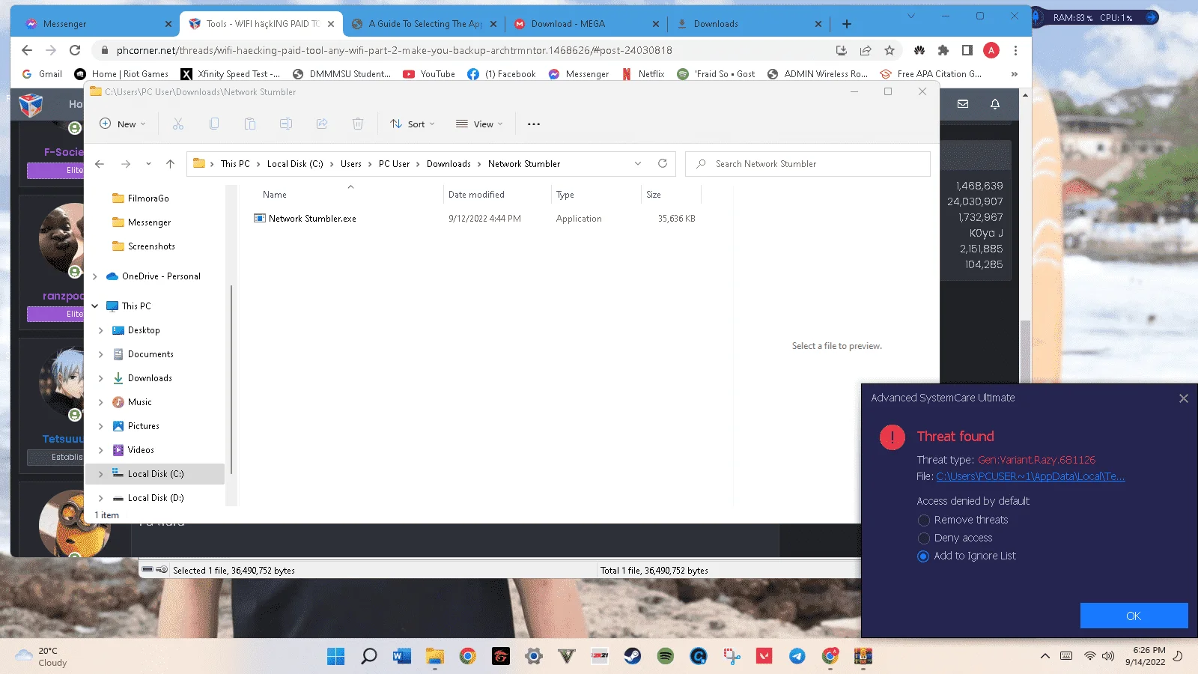Click the Cut icon in Explorer toolbar
Image resolution: width=1198 pixels, height=674 pixels.
[x=178, y=124]
